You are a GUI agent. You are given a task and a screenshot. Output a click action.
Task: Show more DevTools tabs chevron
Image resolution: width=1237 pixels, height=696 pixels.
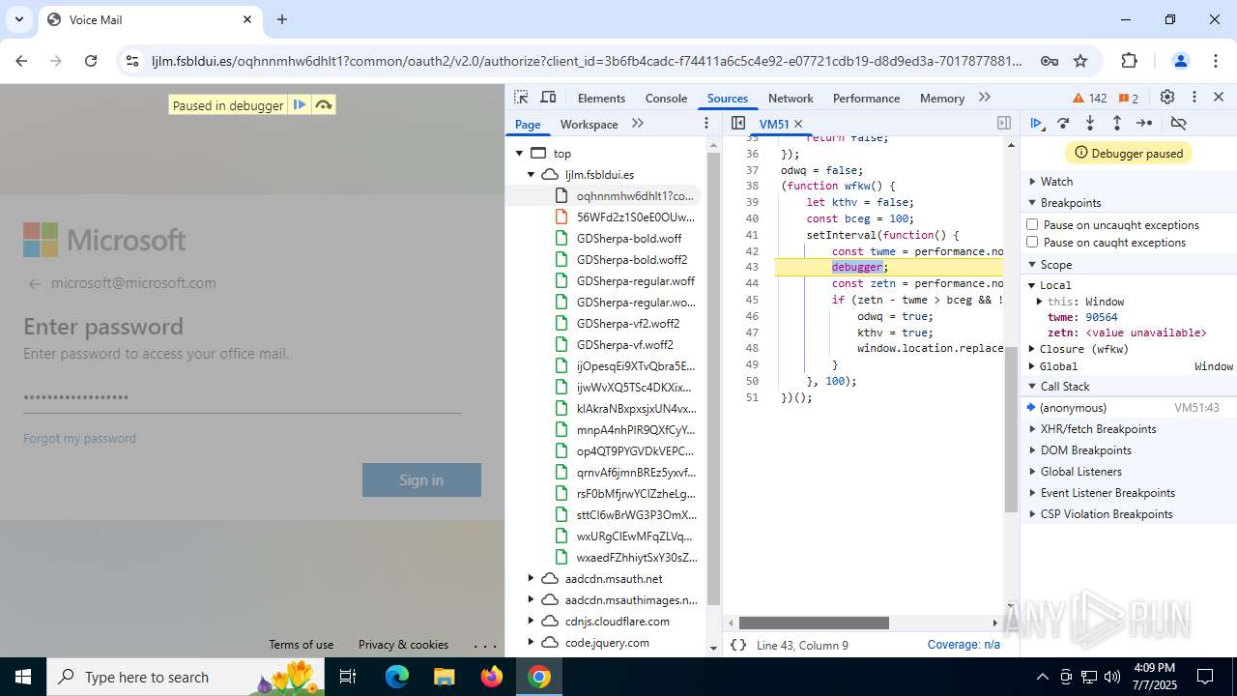click(x=985, y=98)
